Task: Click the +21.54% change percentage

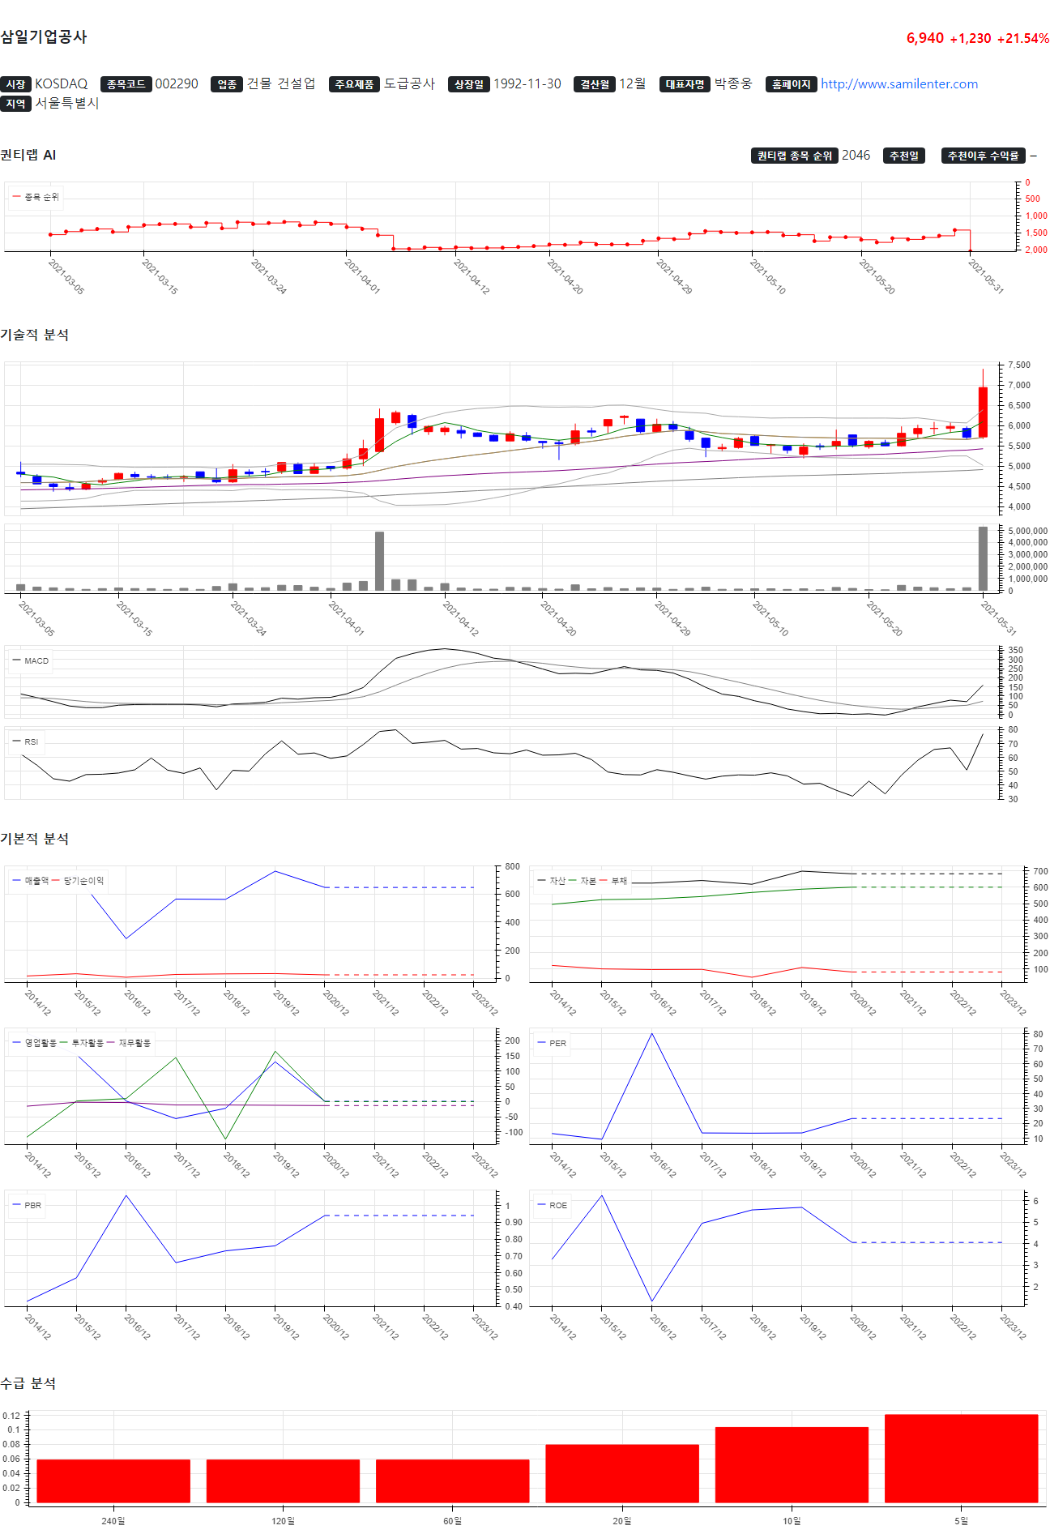Action: pos(1023,38)
